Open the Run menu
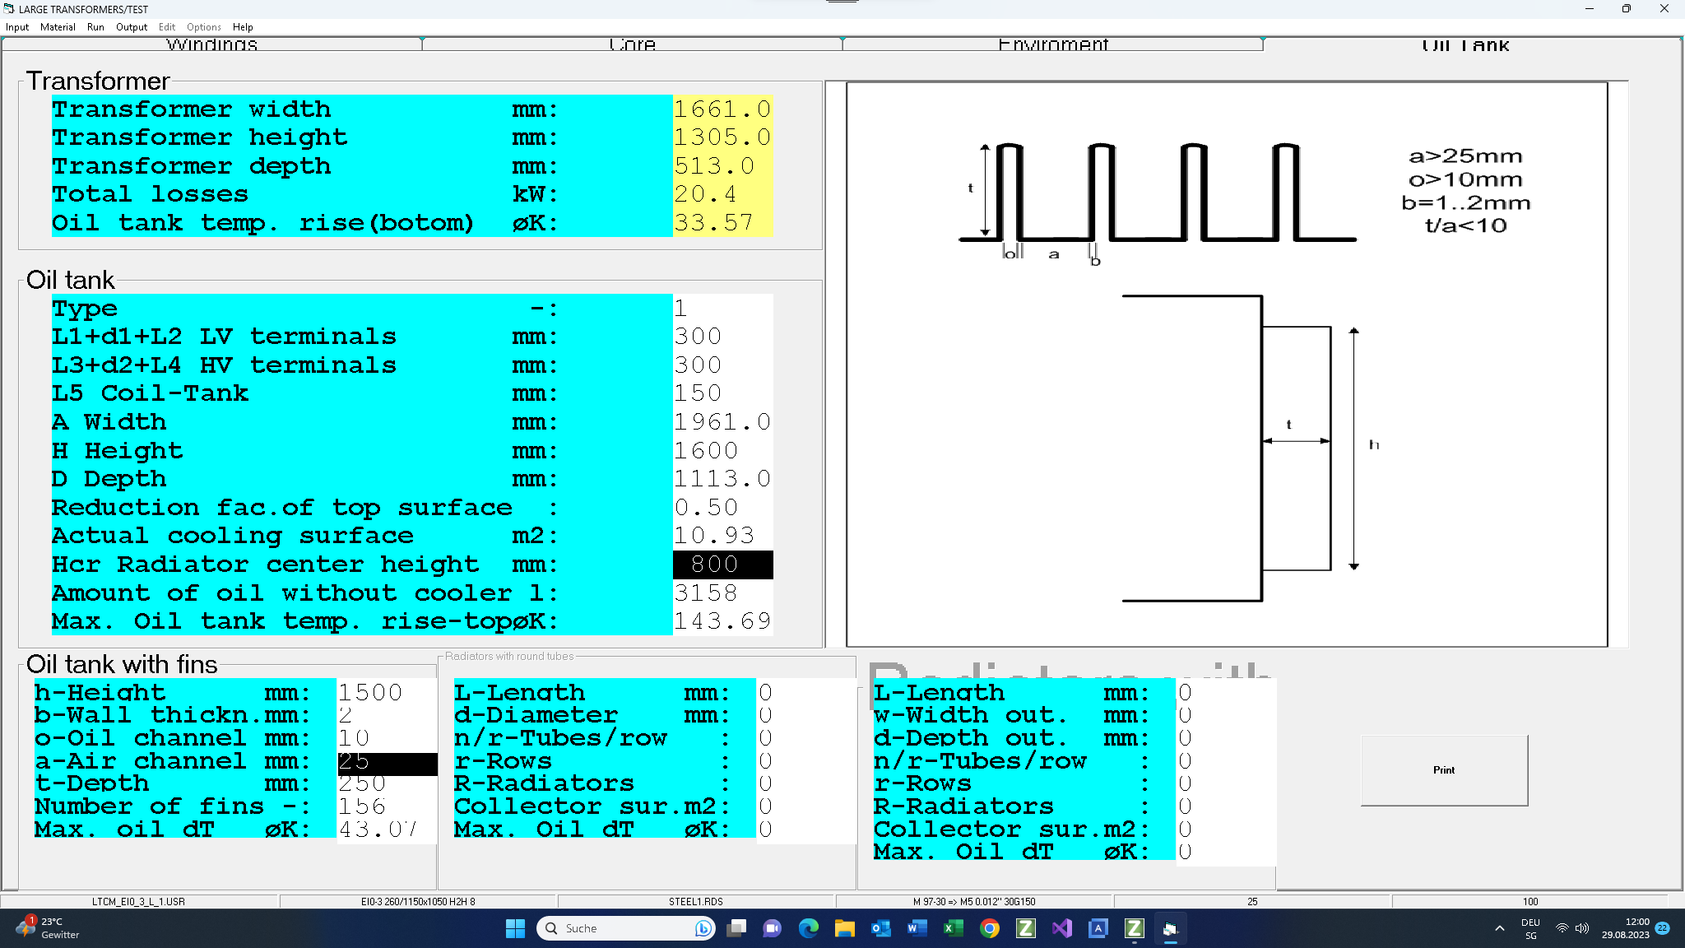Image resolution: width=1685 pixels, height=948 pixels. point(95,27)
